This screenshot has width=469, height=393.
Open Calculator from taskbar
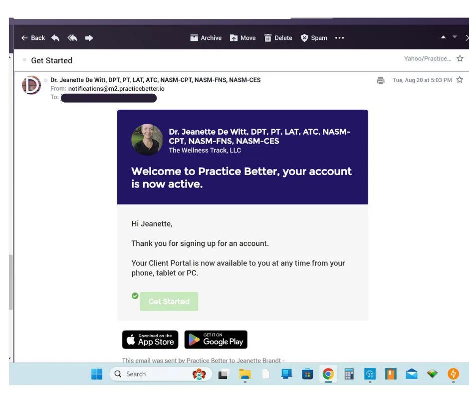[349, 374]
